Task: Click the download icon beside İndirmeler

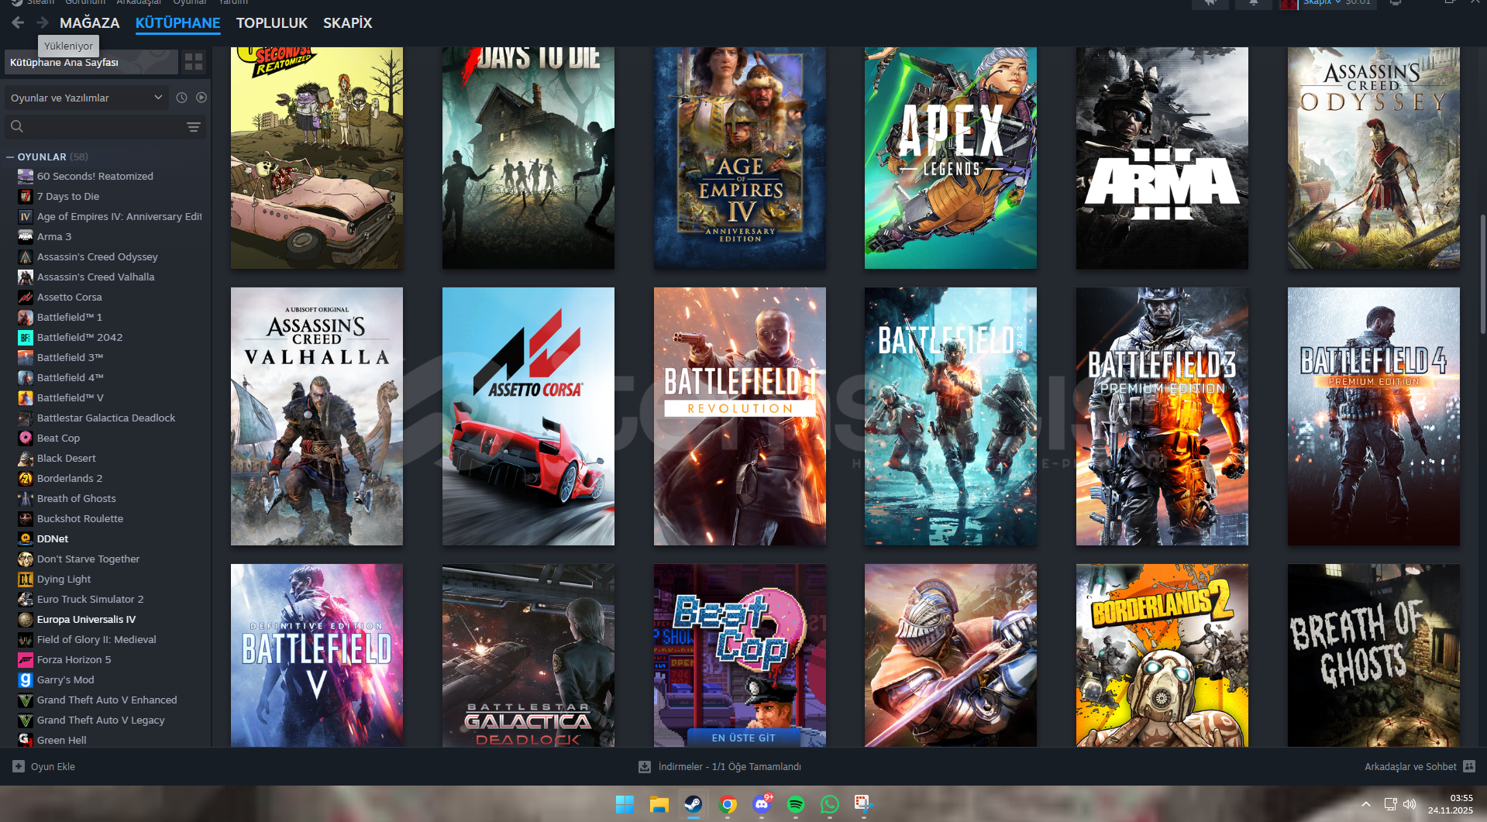Action: pyautogui.click(x=644, y=766)
